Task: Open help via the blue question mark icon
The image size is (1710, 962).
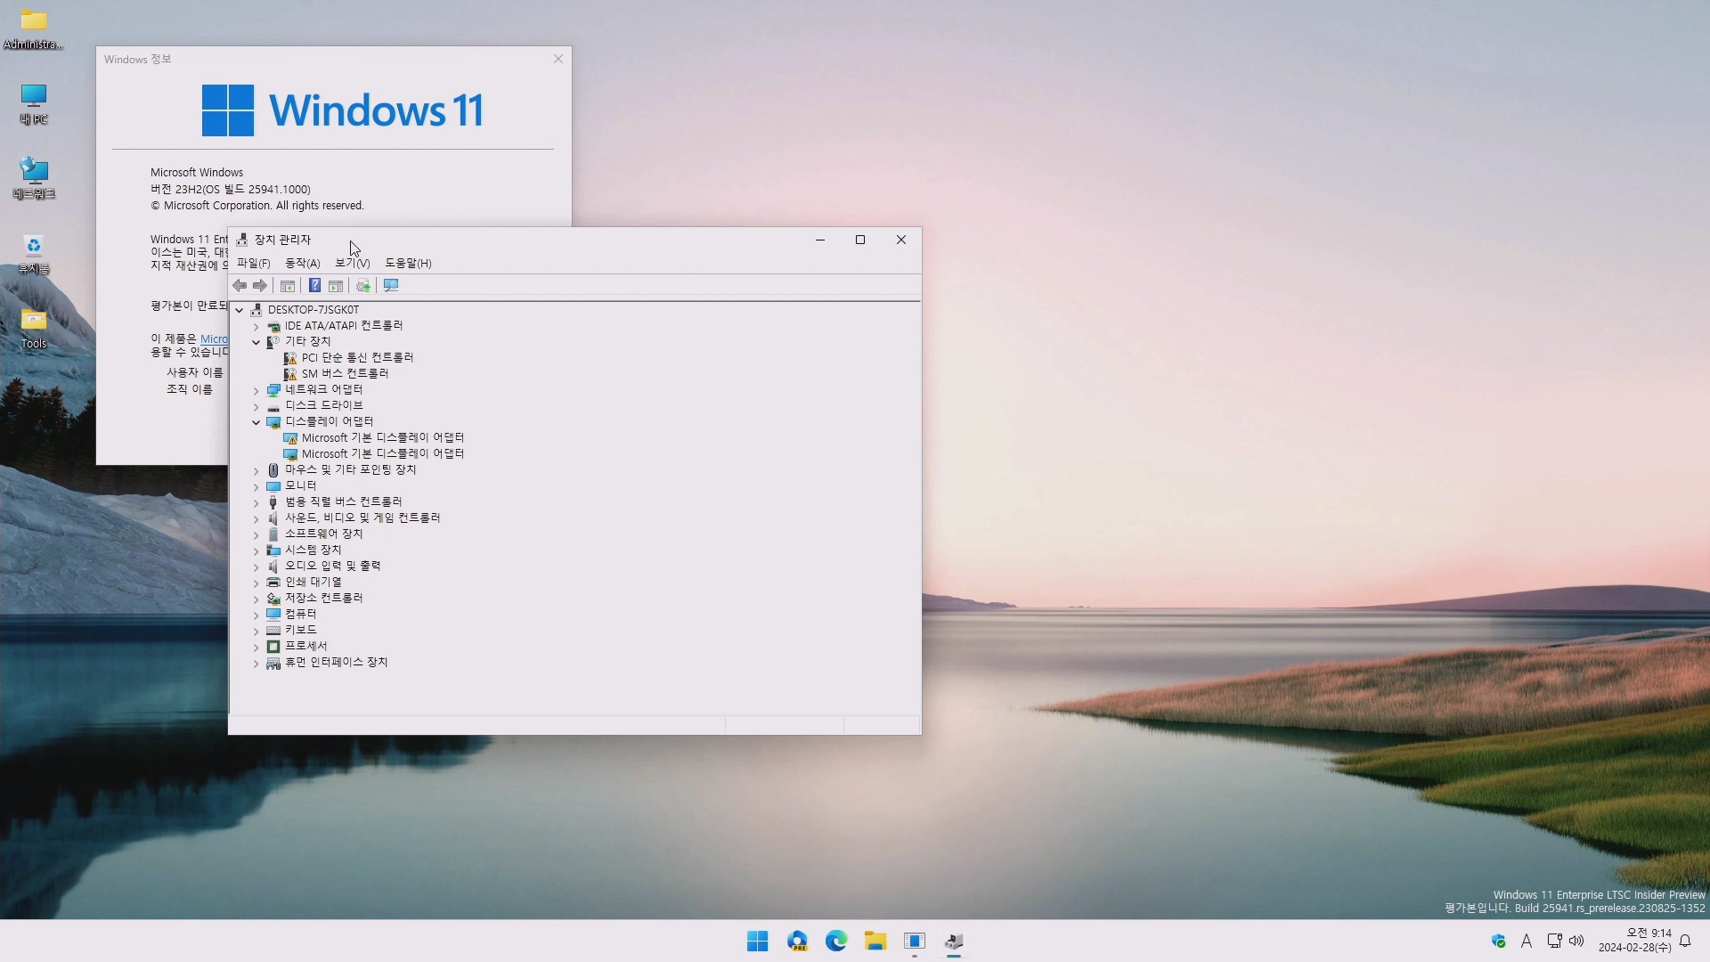Action: [314, 286]
